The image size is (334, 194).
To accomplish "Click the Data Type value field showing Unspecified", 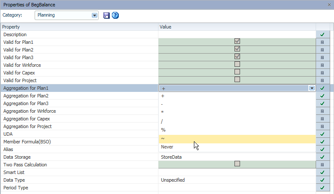I will pyautogui.click(x=237, y=180).
